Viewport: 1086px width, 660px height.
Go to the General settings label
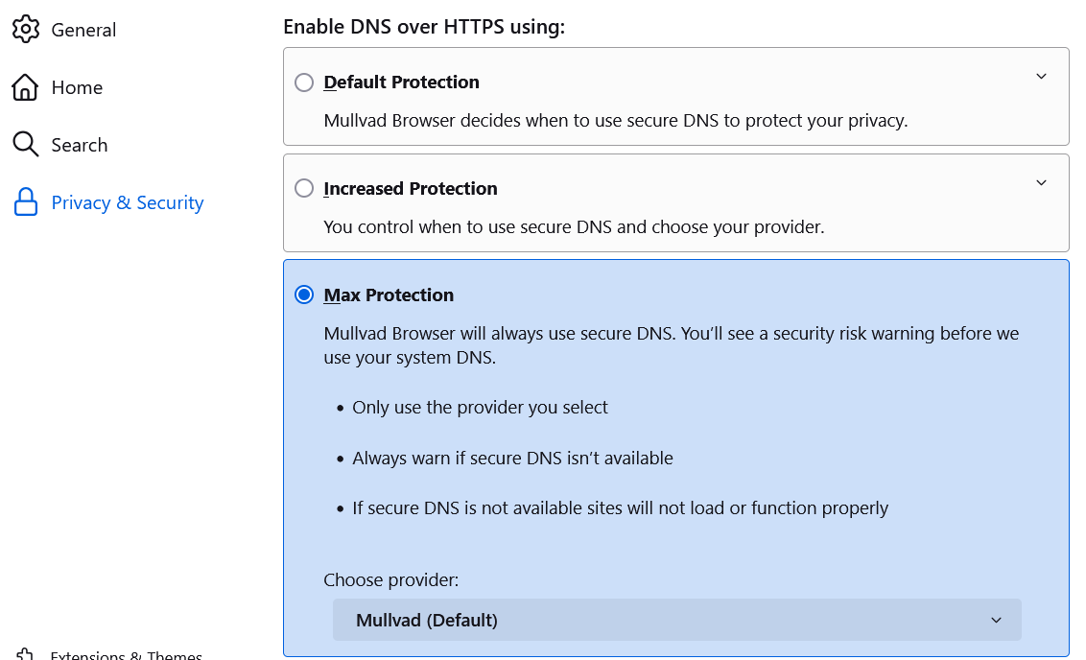point(83,30)
